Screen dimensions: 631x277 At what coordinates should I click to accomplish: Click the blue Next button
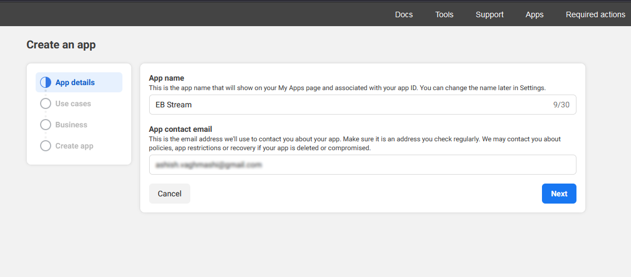(x=559, y=194)
